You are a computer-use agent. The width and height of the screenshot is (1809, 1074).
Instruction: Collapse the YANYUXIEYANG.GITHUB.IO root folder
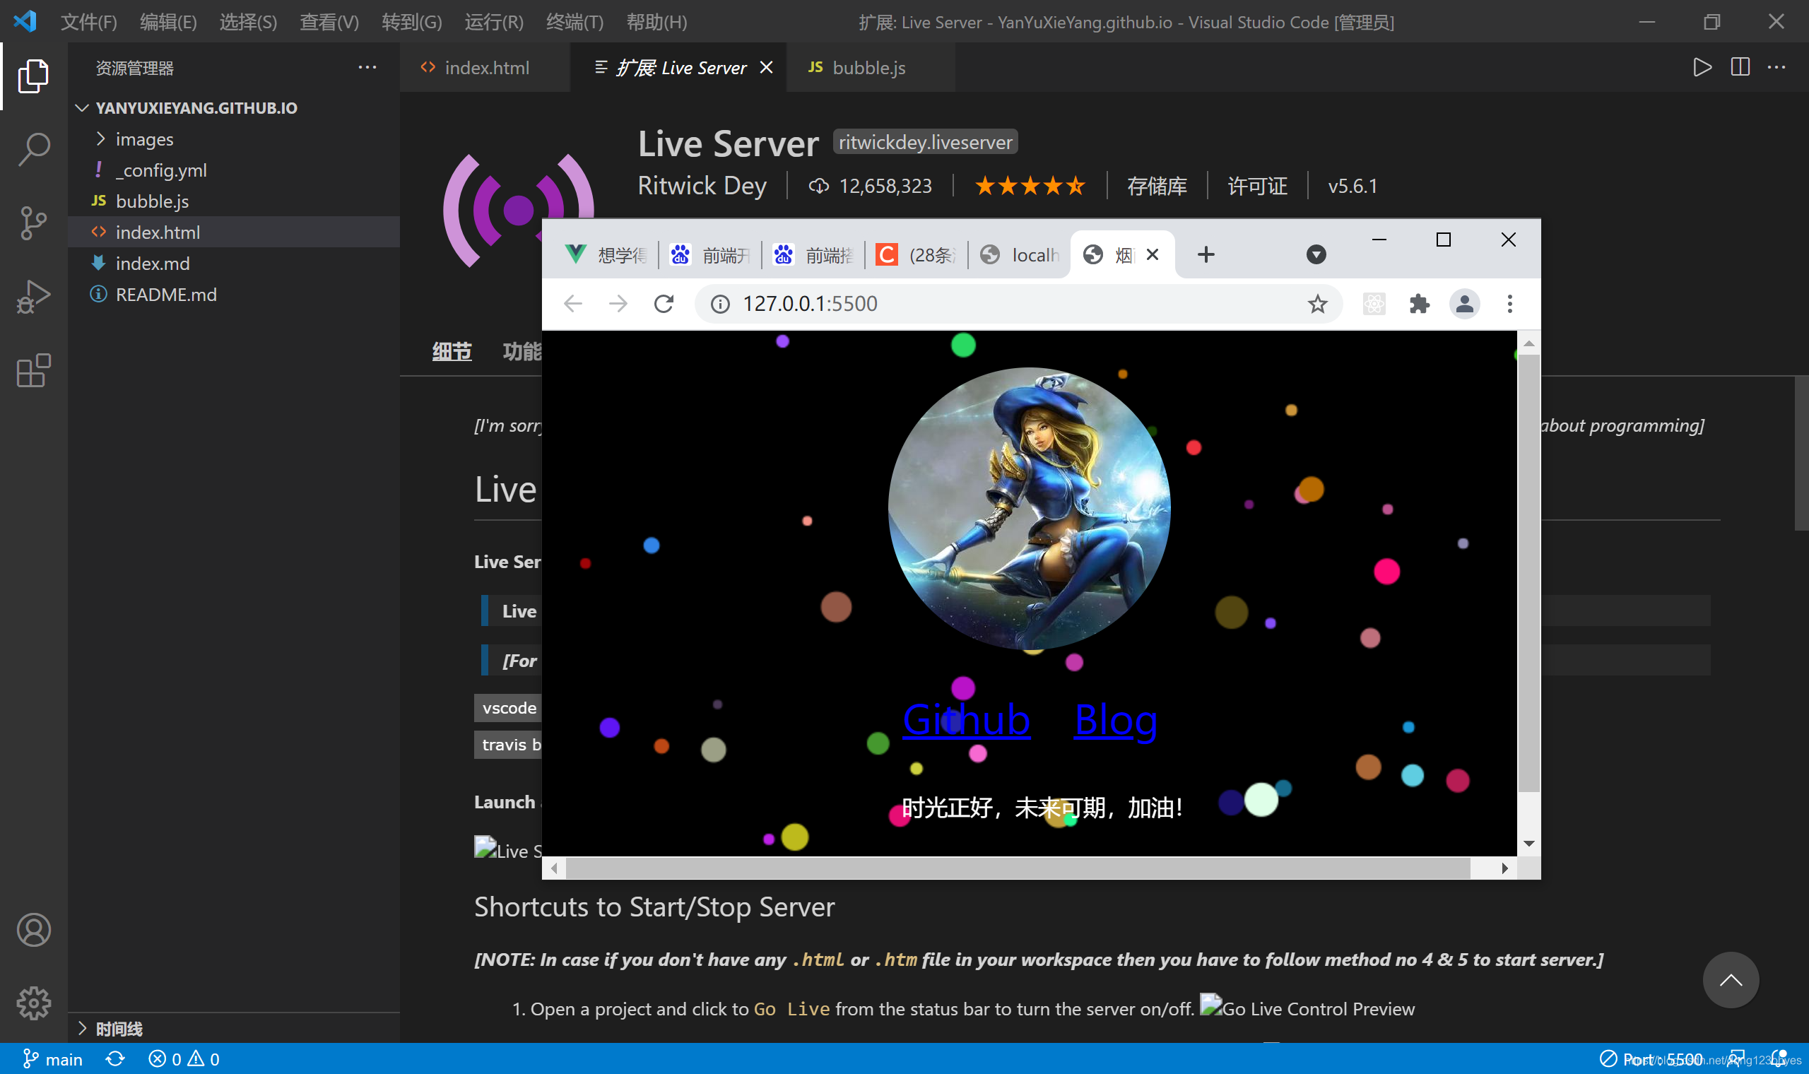[195, 108]
